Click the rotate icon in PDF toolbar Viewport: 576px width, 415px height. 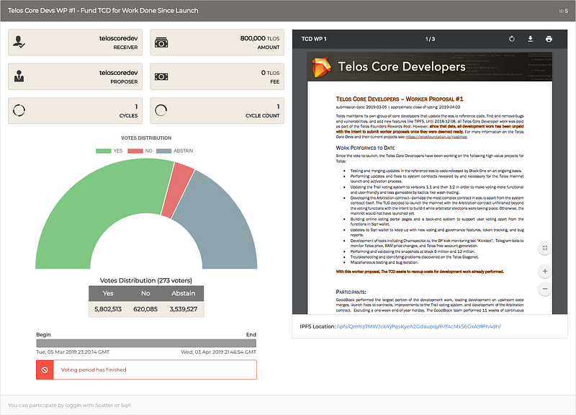(512, 39)
